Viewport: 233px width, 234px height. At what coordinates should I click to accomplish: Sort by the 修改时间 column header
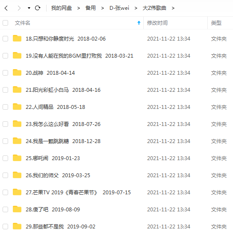[x=157, y=23]
